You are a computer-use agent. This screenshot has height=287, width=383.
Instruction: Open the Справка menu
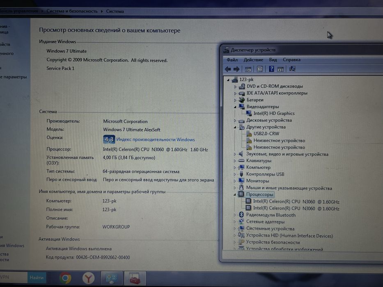click(x=291, y=60)
